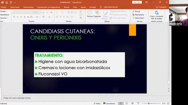Open the change case (Aa) menu
Screen dimensions: 188x105
(37, 17)
